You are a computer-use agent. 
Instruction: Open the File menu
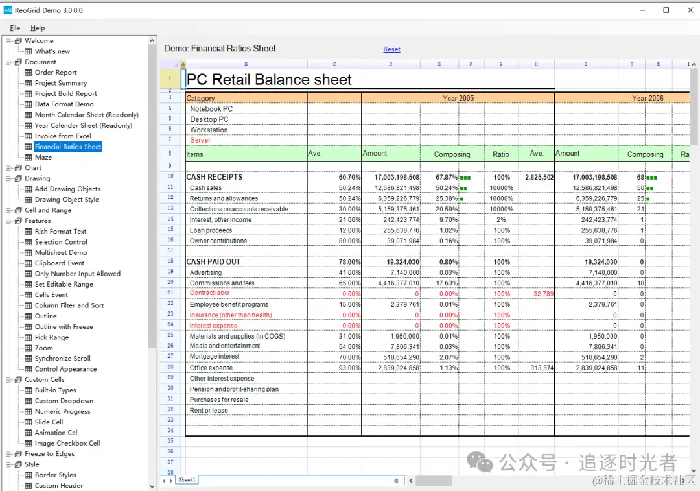tap(15, 28)
